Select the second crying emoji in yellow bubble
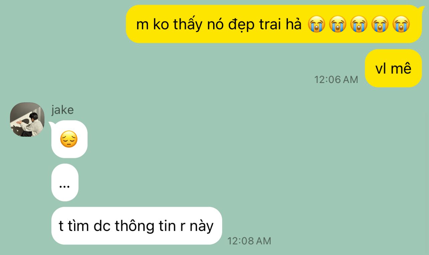Image resolution: width=429 pixels, height=255 pixels. 337,25
